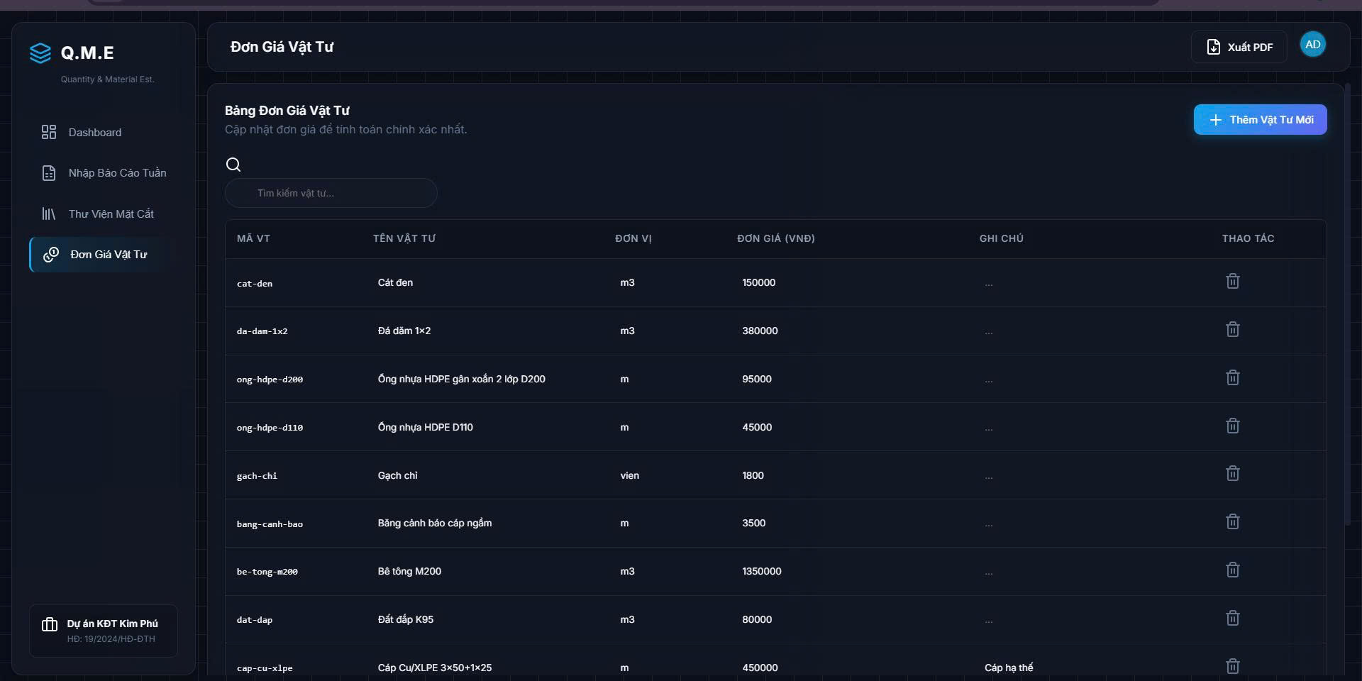This screenshot has width=1362, height=681.
Task: Click the gach-chi material code
Action: 257,476
